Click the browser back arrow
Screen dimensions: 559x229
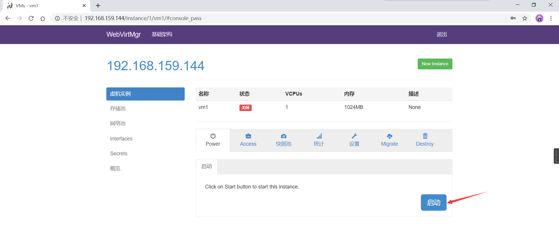[8, 18]
